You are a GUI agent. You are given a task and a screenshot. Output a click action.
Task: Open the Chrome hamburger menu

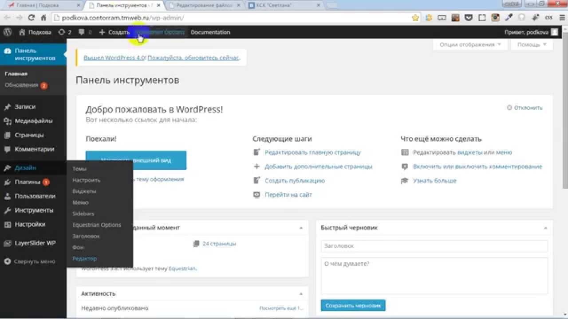coord(561,18)
